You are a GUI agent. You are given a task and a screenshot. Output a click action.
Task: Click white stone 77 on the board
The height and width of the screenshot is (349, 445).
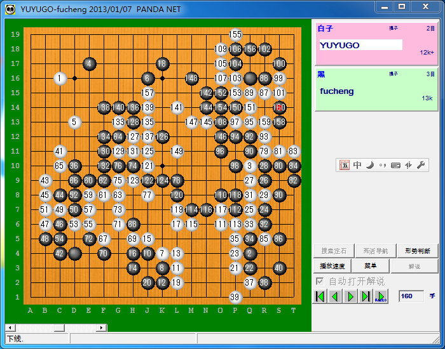coord(147,195)
